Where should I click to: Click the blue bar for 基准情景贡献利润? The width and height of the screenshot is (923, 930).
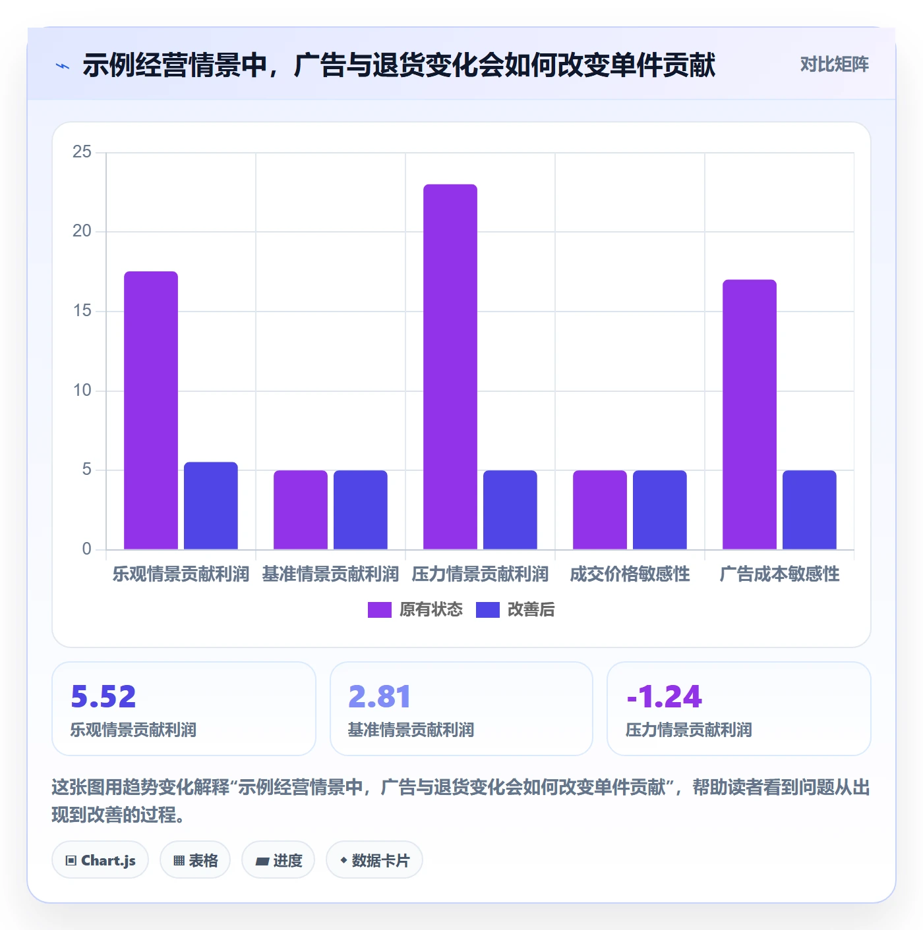point(361,510)
